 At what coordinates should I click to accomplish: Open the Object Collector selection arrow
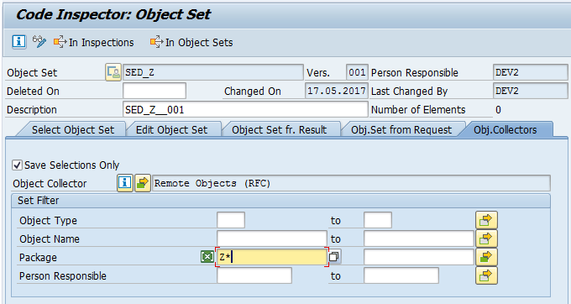click(x=143, y=183)
